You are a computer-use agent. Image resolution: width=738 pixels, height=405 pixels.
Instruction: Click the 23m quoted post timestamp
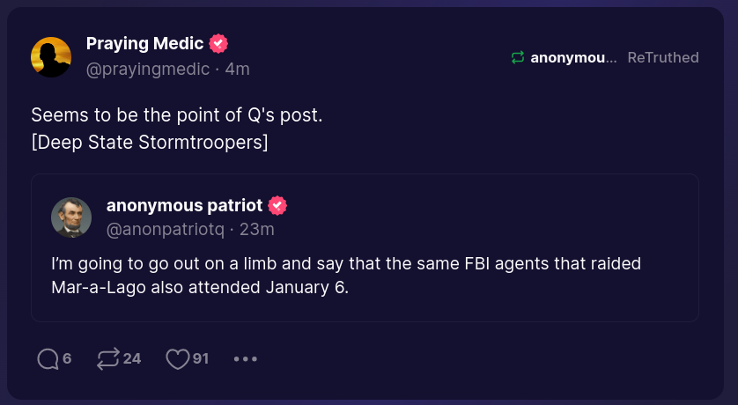pyautogui.click(x=257, y=230)
